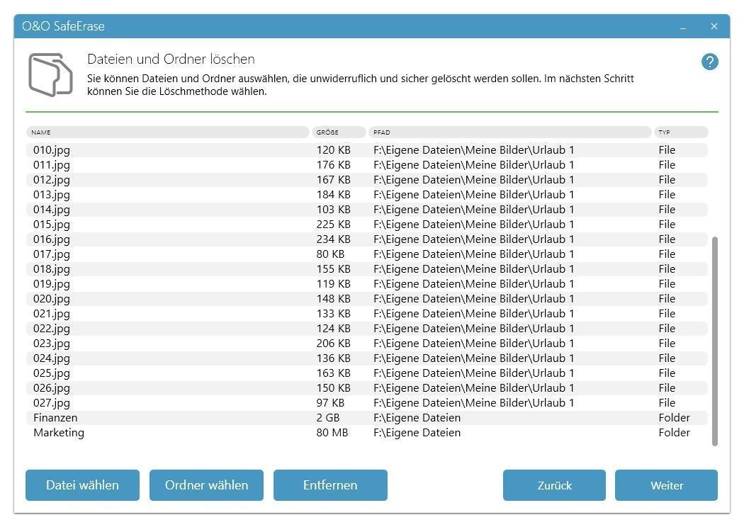Sort list by Größe column header

pyautogui.click(x=338, y=132)
